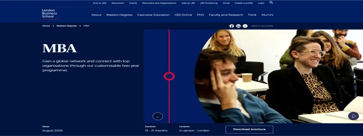This screenshot has height=136, width=363.
Task: Click the London Business School logo
Action: pyautogui.click(x=50, y=14)
